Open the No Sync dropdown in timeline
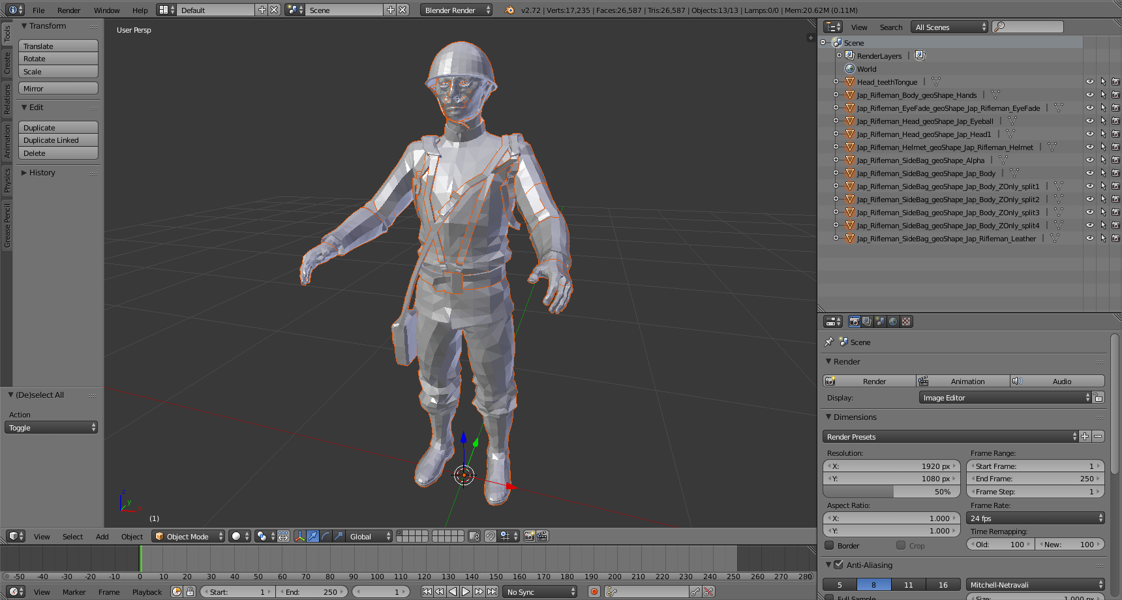 (x=540, y=592)
